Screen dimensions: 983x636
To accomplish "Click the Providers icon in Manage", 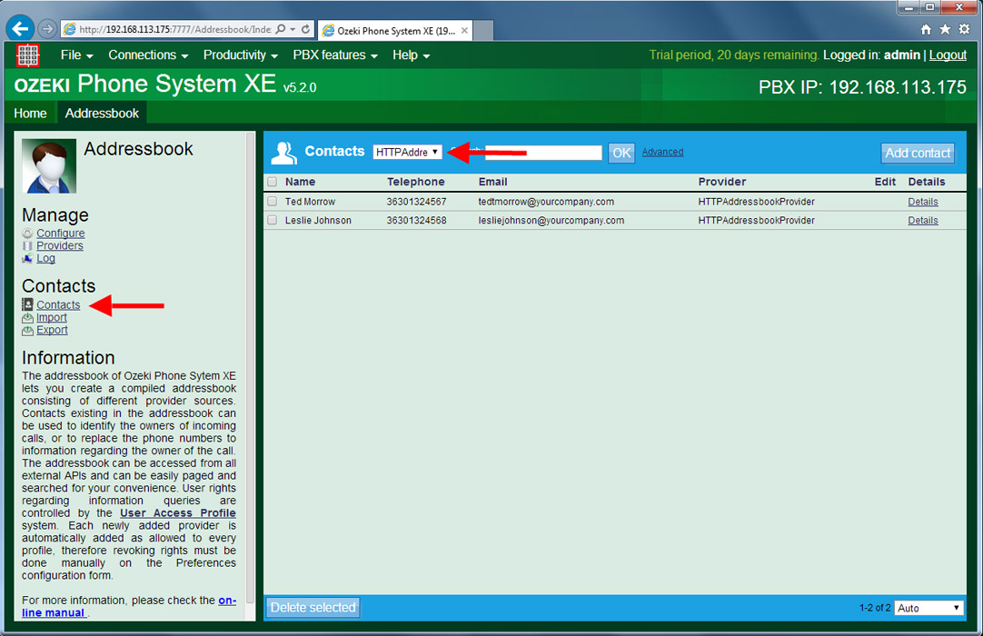I will point(27,246).
